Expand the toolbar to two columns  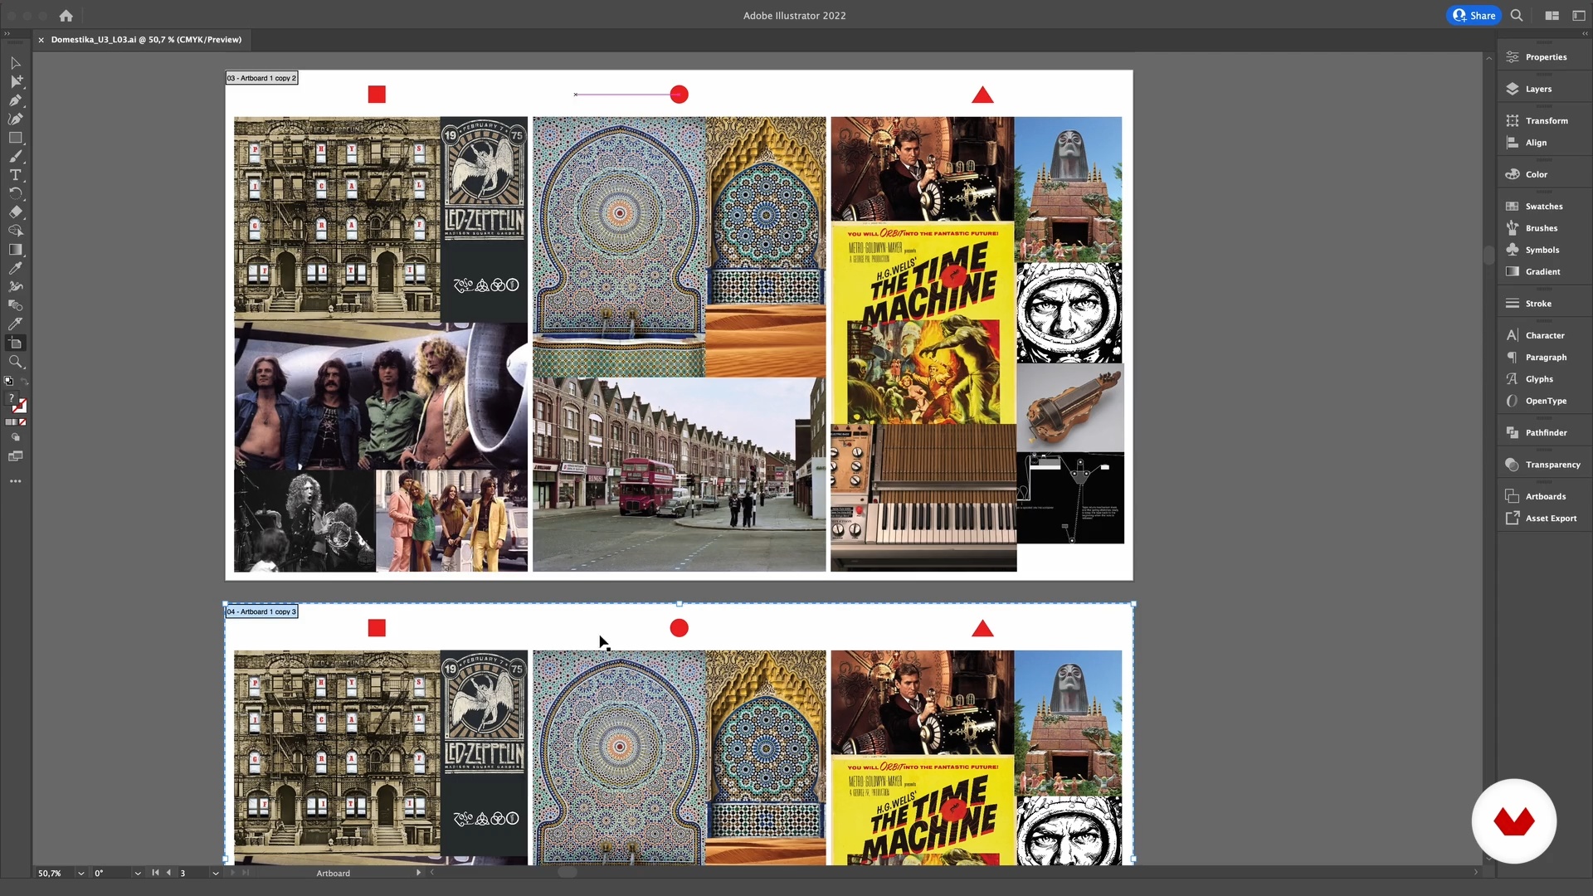(7, 34)
